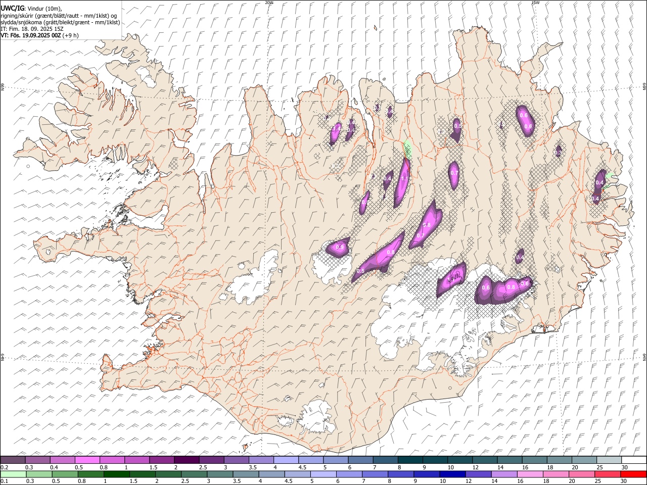Viewport: 647px width, 485px height.
Task: Click the 15W longitude label at top
Action: (535, 3)
